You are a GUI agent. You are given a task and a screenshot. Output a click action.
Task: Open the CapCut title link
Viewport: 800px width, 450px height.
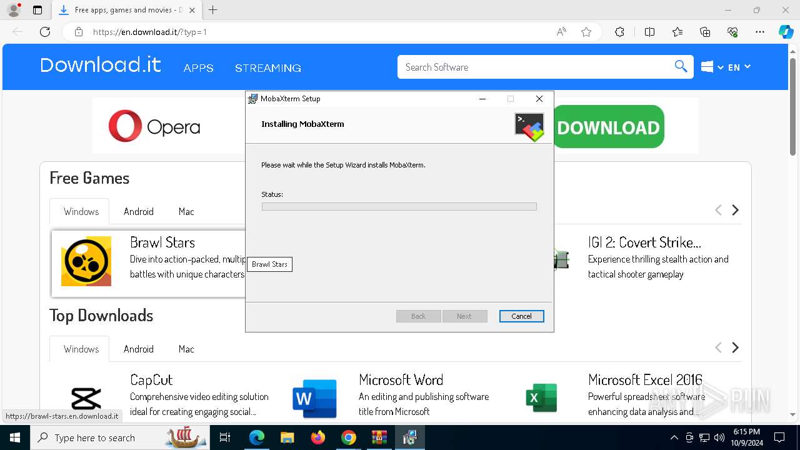tap(151, 380)
